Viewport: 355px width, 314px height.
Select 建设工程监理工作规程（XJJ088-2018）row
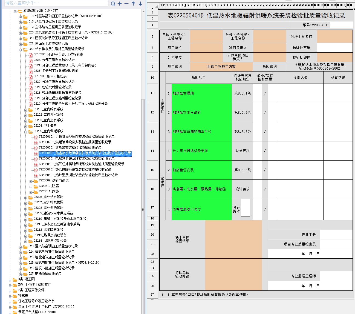point(46,306)
